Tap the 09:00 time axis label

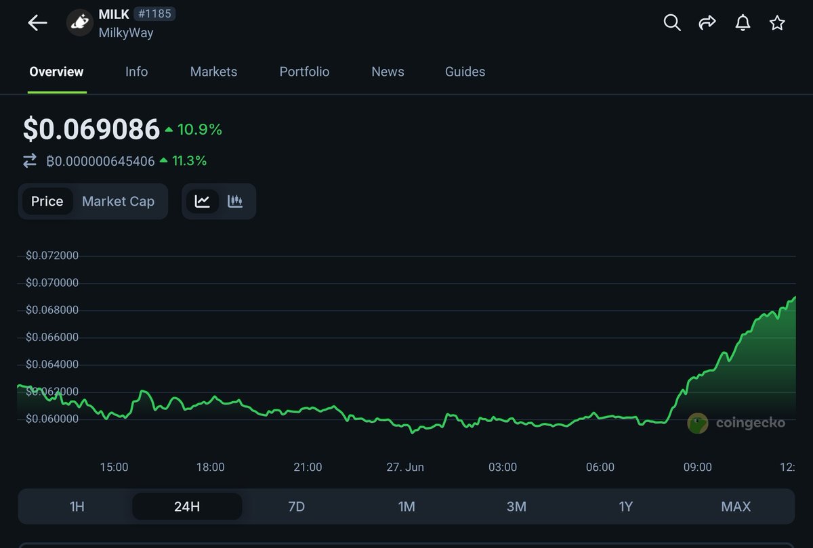pyautogui.click(x=697, y=467)
